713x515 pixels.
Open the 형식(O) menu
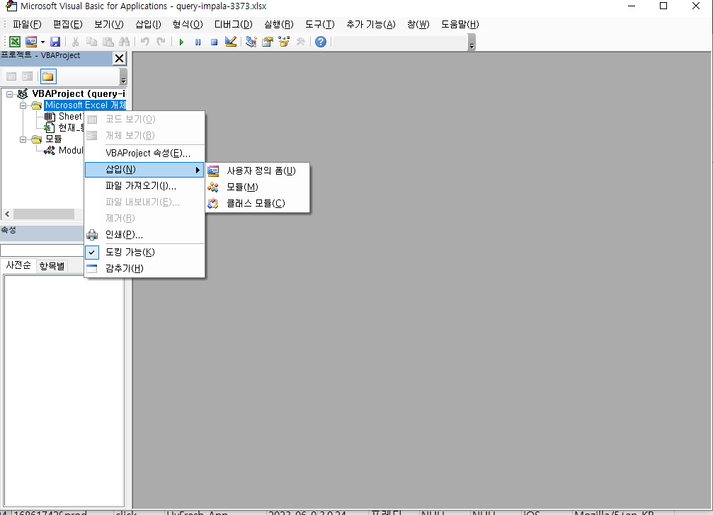tap(188, 24)
